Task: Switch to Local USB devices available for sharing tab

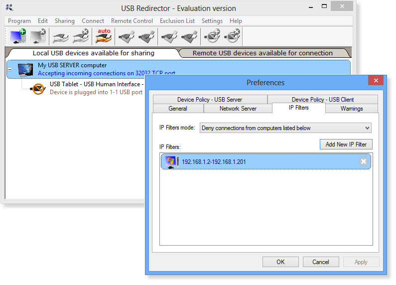Action: point(94,53)
